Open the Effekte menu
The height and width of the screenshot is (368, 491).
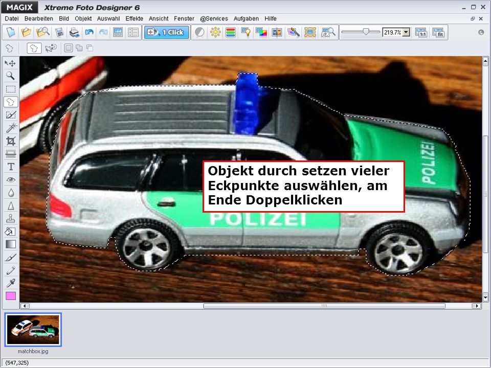[x=135, y=19]
